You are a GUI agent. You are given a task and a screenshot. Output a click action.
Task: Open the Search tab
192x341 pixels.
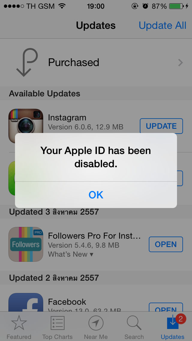pos(134,327)
